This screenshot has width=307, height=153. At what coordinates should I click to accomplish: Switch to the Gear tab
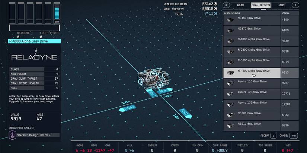click(240, 5)
